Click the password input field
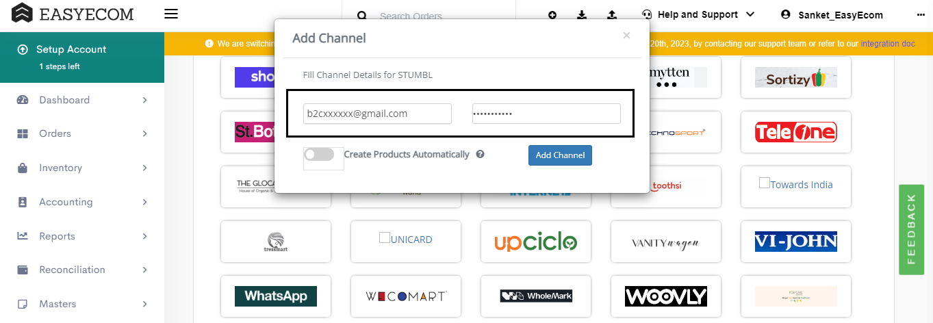Screen dimensions: 933x323 tap(546, 114)
